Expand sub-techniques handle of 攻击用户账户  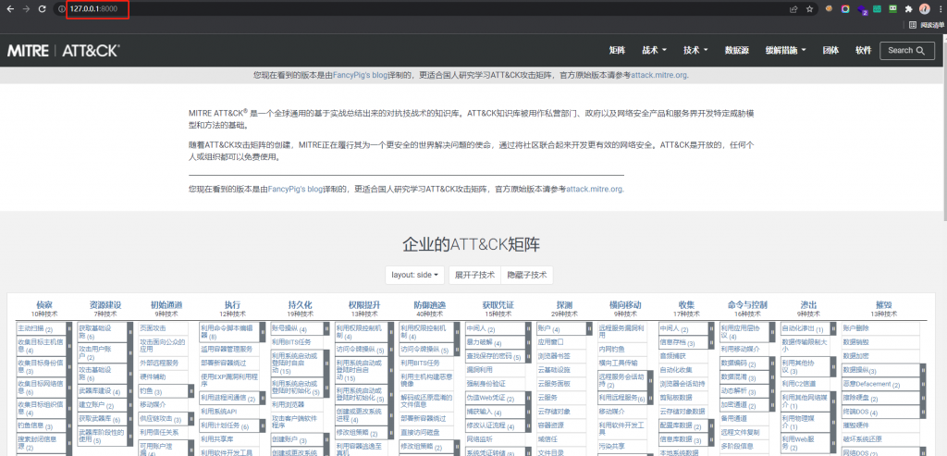click(129, 352)
